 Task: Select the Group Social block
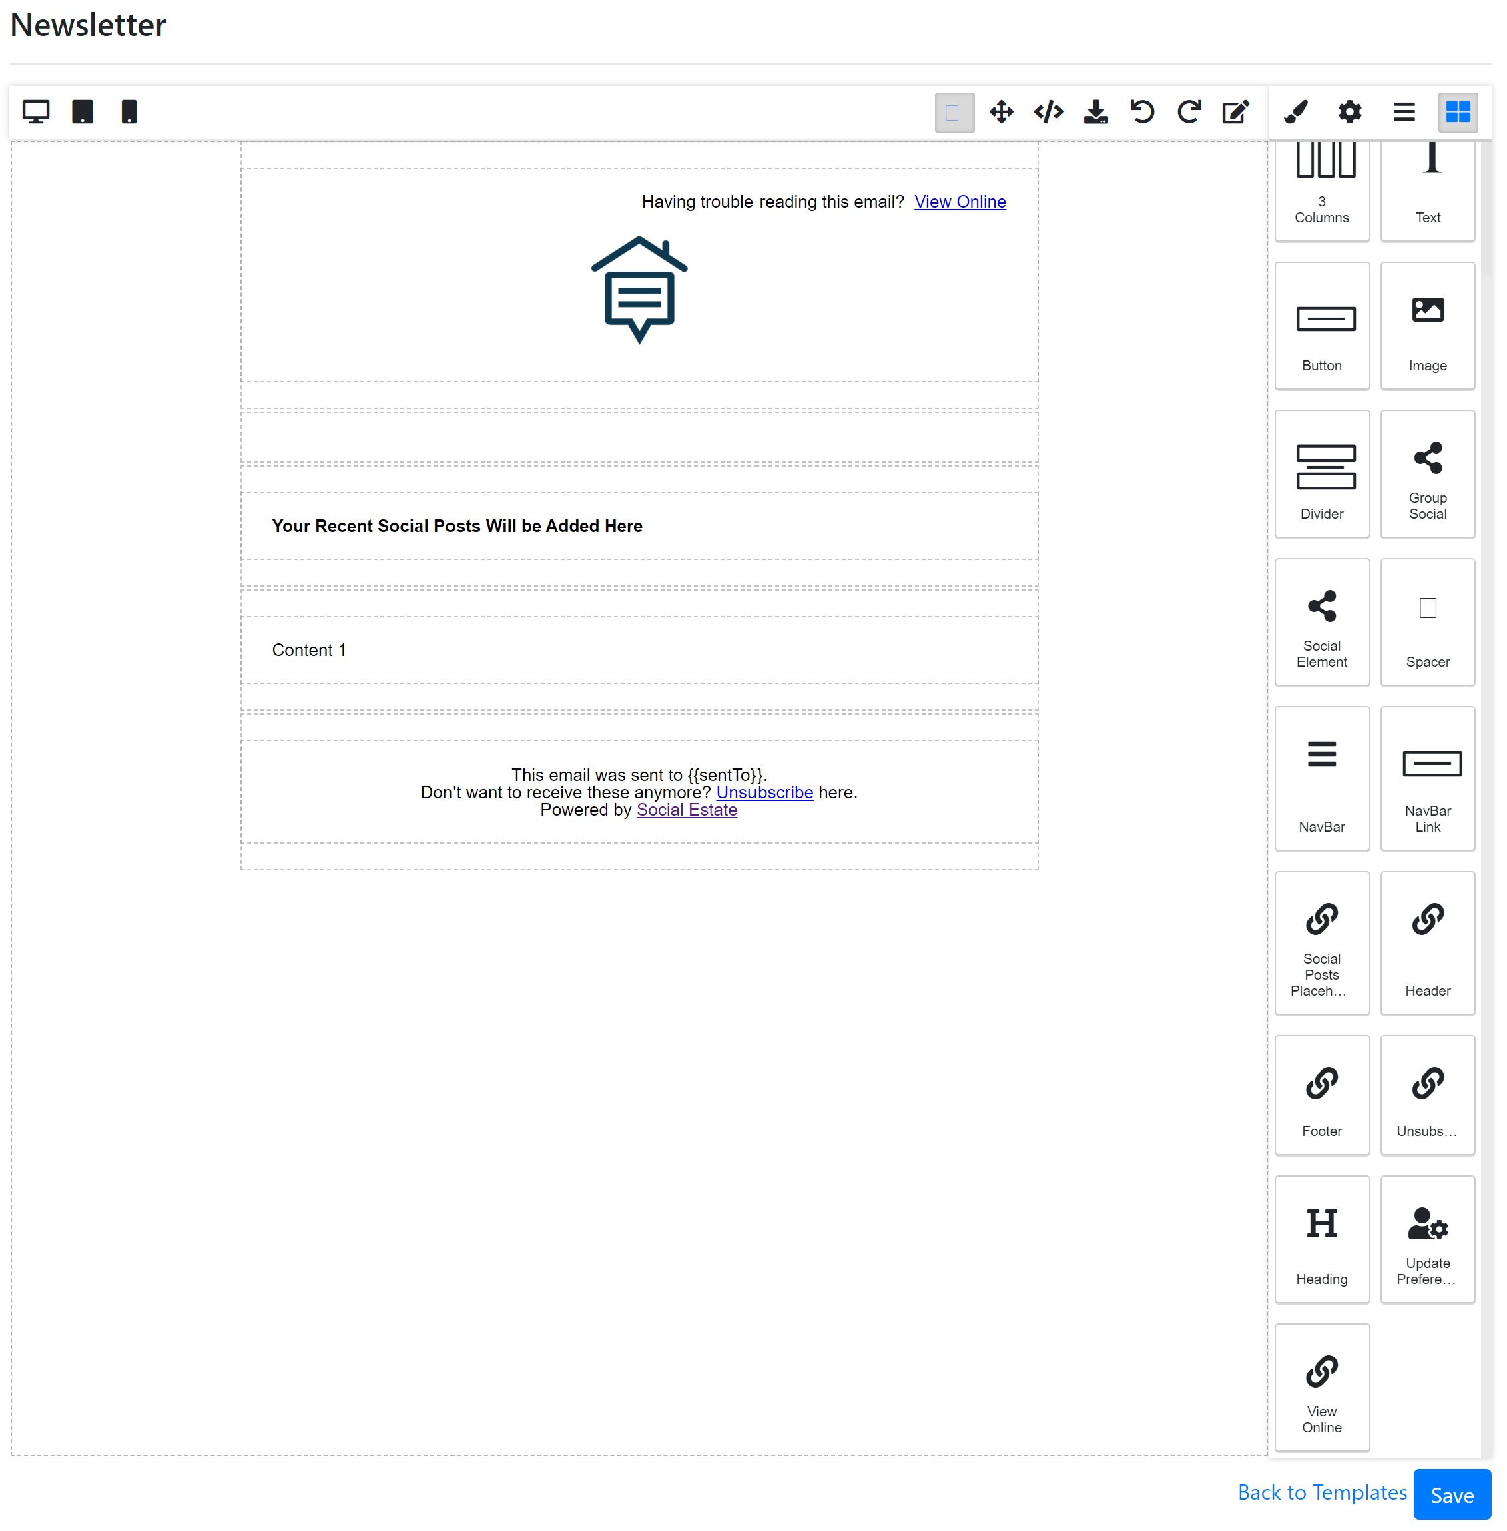pyautogui.click(x=1427, y=473)
